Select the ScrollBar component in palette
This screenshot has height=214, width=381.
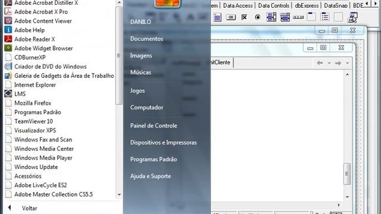coord(298,17)
